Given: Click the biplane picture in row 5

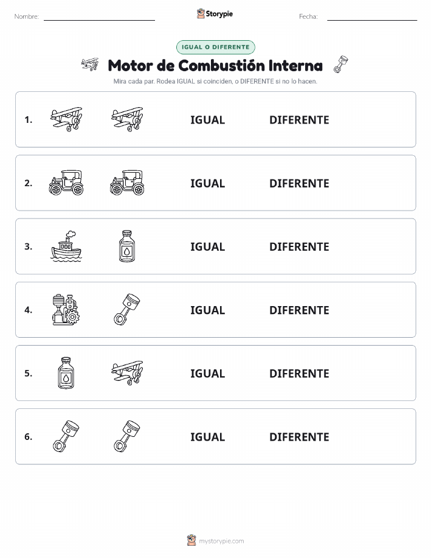Looking at the screenshot, I should tap(127, 372).
